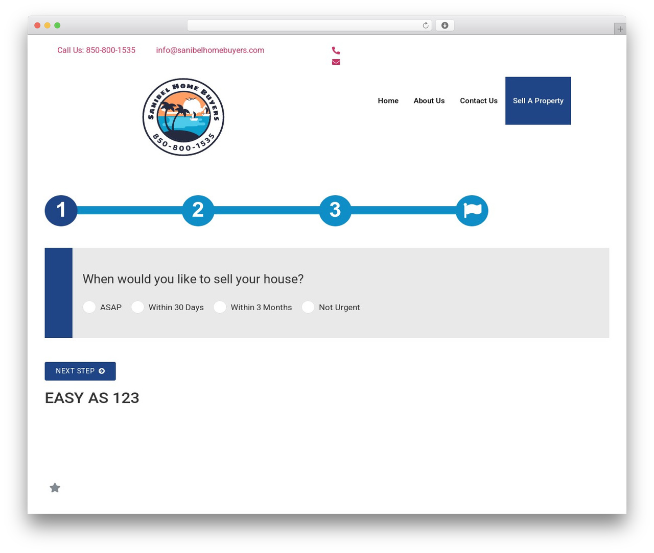654x553 pixels.
Task: Click the phone icon in the header
Action: (336, 51)
